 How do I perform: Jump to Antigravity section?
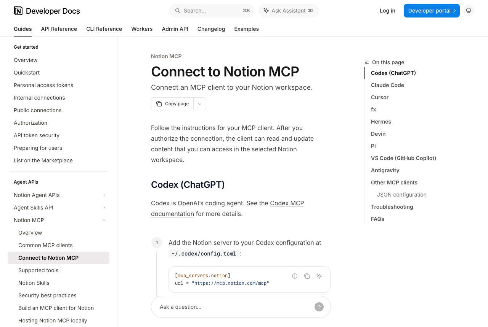(385, 170)
